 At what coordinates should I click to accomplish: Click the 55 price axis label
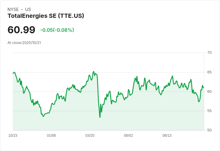point(209,111)
